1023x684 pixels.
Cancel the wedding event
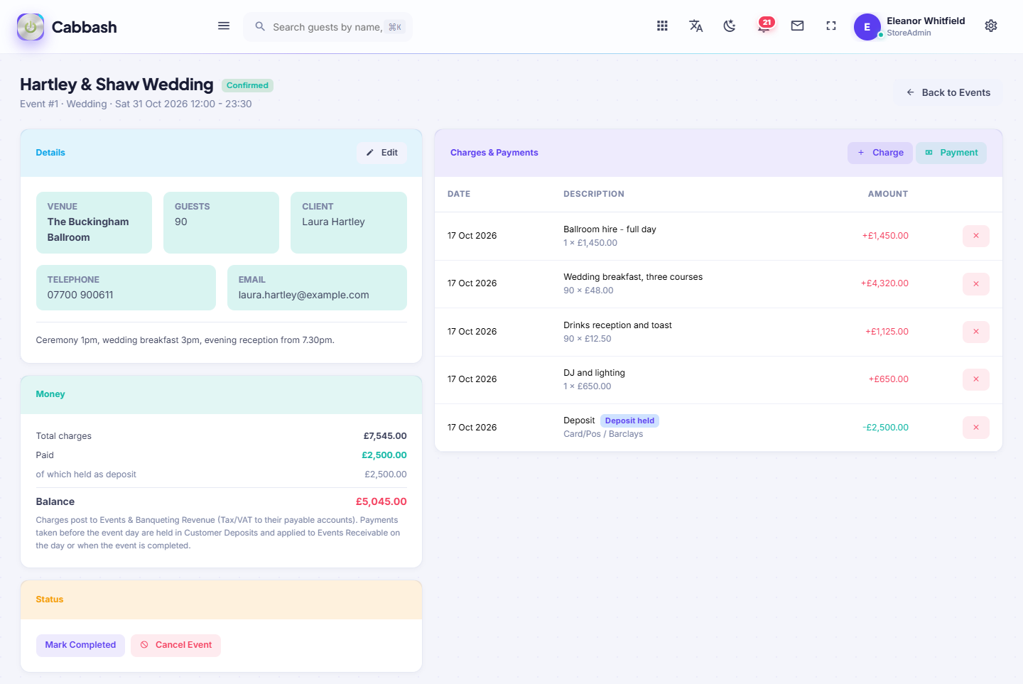[175, 645]
